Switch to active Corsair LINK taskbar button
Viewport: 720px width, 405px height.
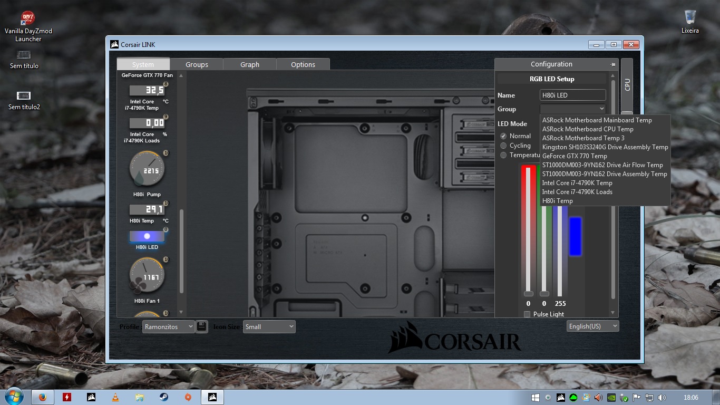(x=212, y=397)
